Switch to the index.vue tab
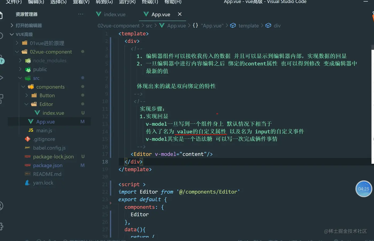Image resolution: width=374 pixels, height=241 pixels. click(x=111, y=14)
